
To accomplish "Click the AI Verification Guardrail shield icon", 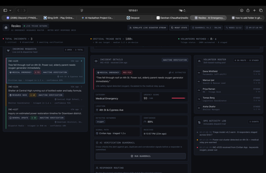I will click(x=97, y=143).
